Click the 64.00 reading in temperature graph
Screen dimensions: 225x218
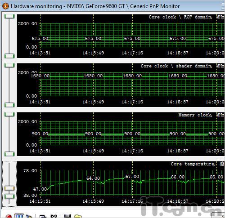93,178
